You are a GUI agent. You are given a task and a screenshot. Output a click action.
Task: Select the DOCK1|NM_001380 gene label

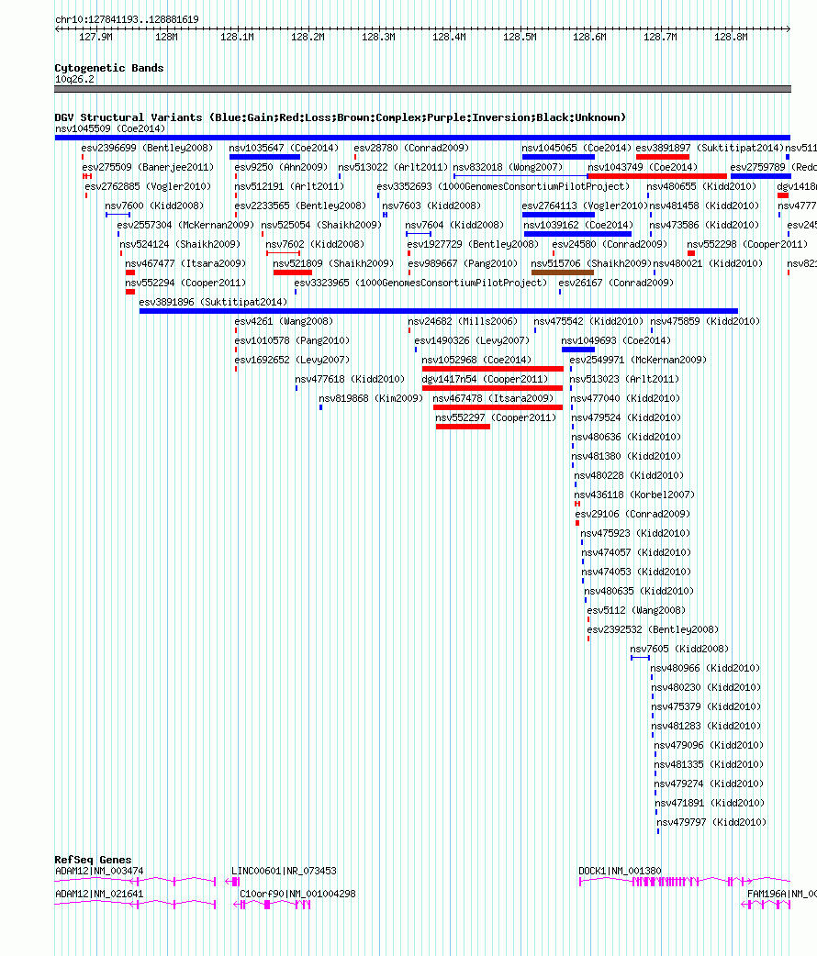click(620, 872)
